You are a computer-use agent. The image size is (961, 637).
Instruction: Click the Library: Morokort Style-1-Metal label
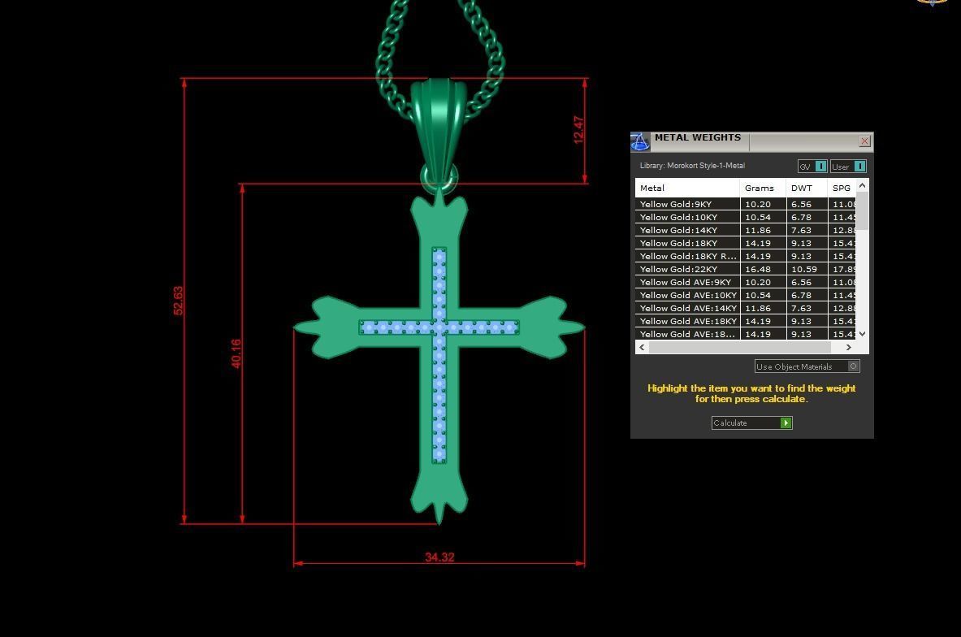[692, 166]
